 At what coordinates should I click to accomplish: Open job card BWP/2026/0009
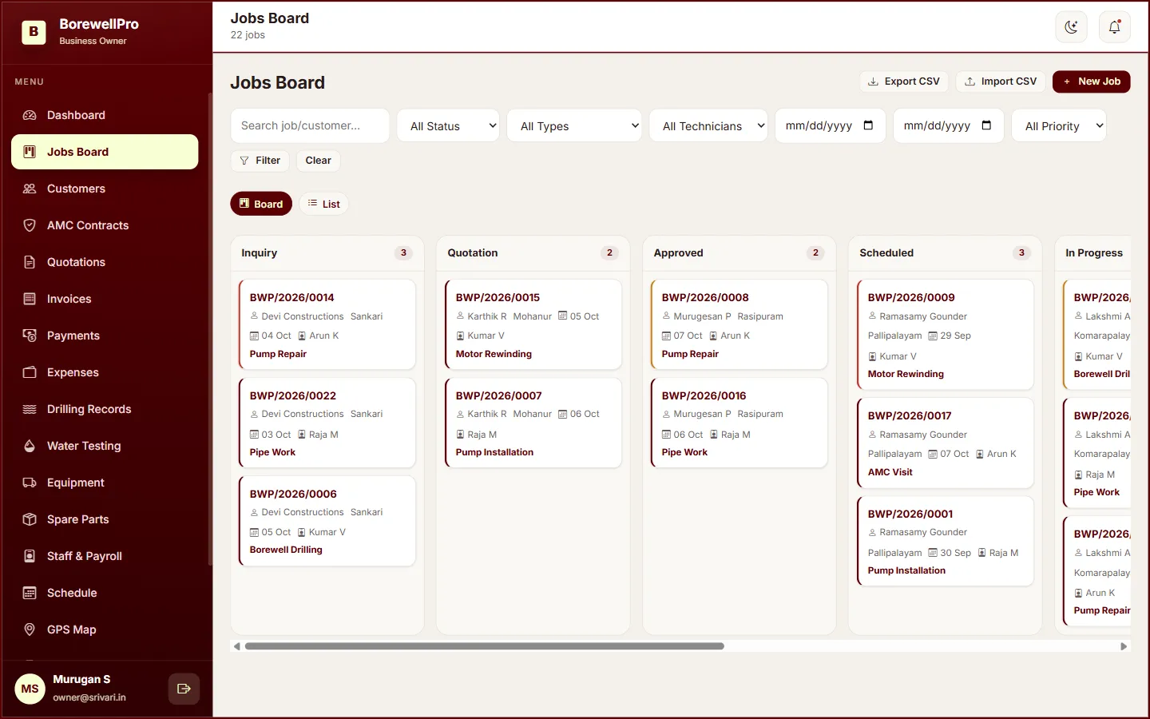click(x=946, y=335)
